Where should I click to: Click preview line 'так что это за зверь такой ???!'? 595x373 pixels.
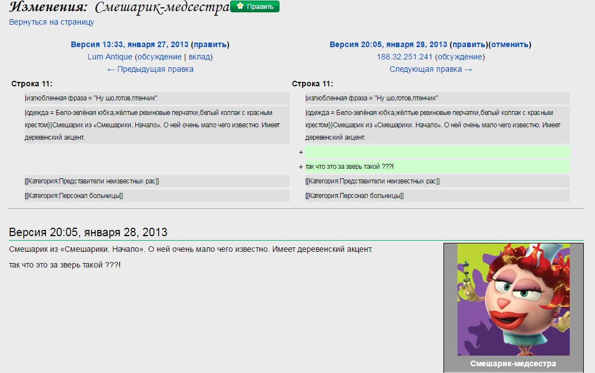[65, 265]
